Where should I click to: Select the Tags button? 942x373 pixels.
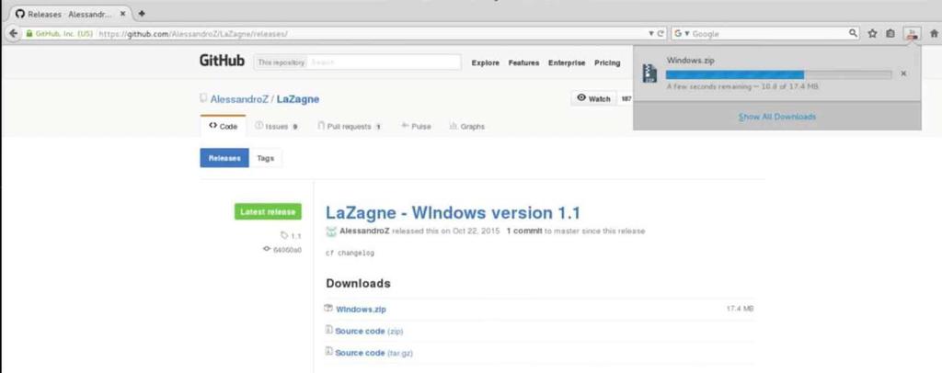pyautogui.click(x=266, y=158)
